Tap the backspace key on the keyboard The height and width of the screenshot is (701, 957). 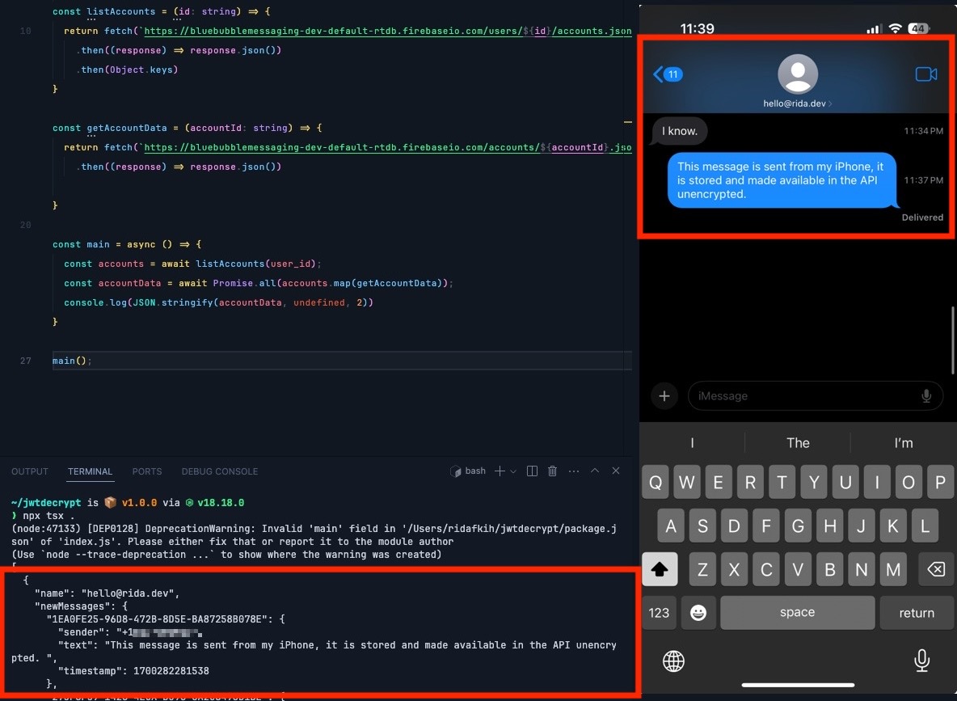[x=935, y=569]
